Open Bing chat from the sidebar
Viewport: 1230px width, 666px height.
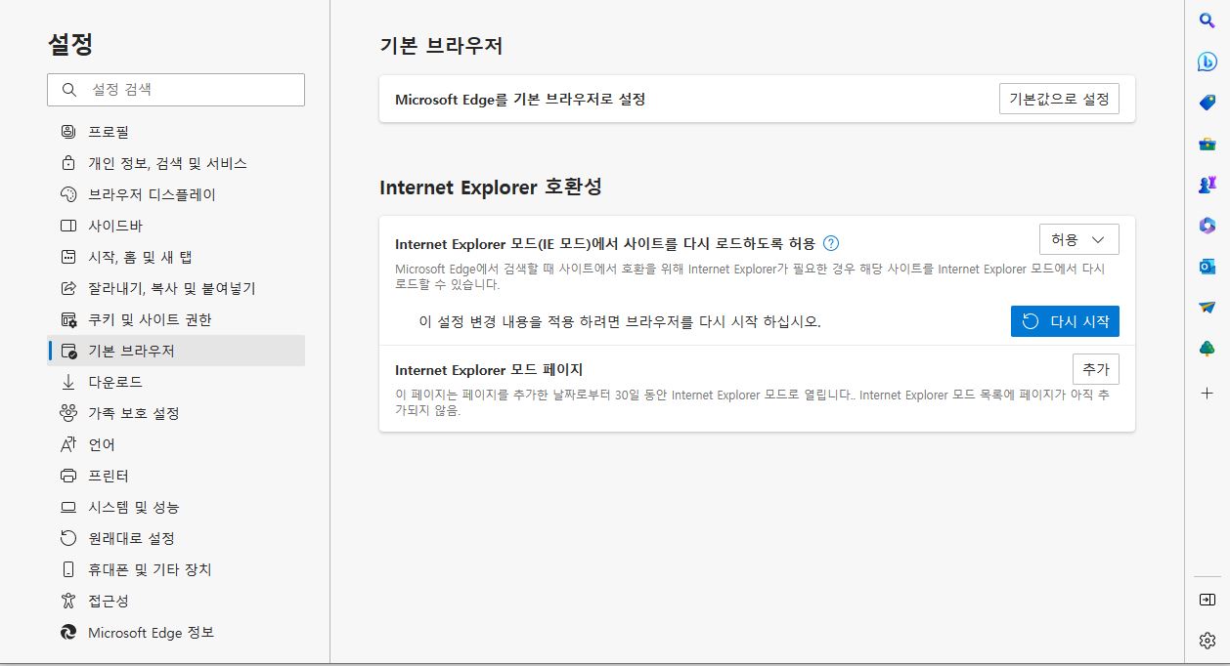tap(1207, 61)
